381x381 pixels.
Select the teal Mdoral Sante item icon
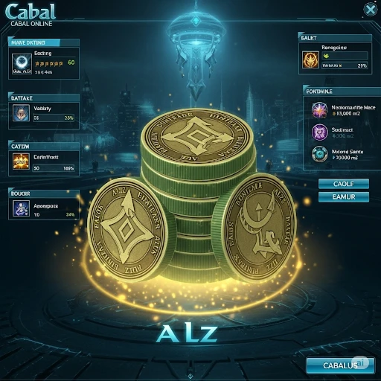(x=320, y=154)
